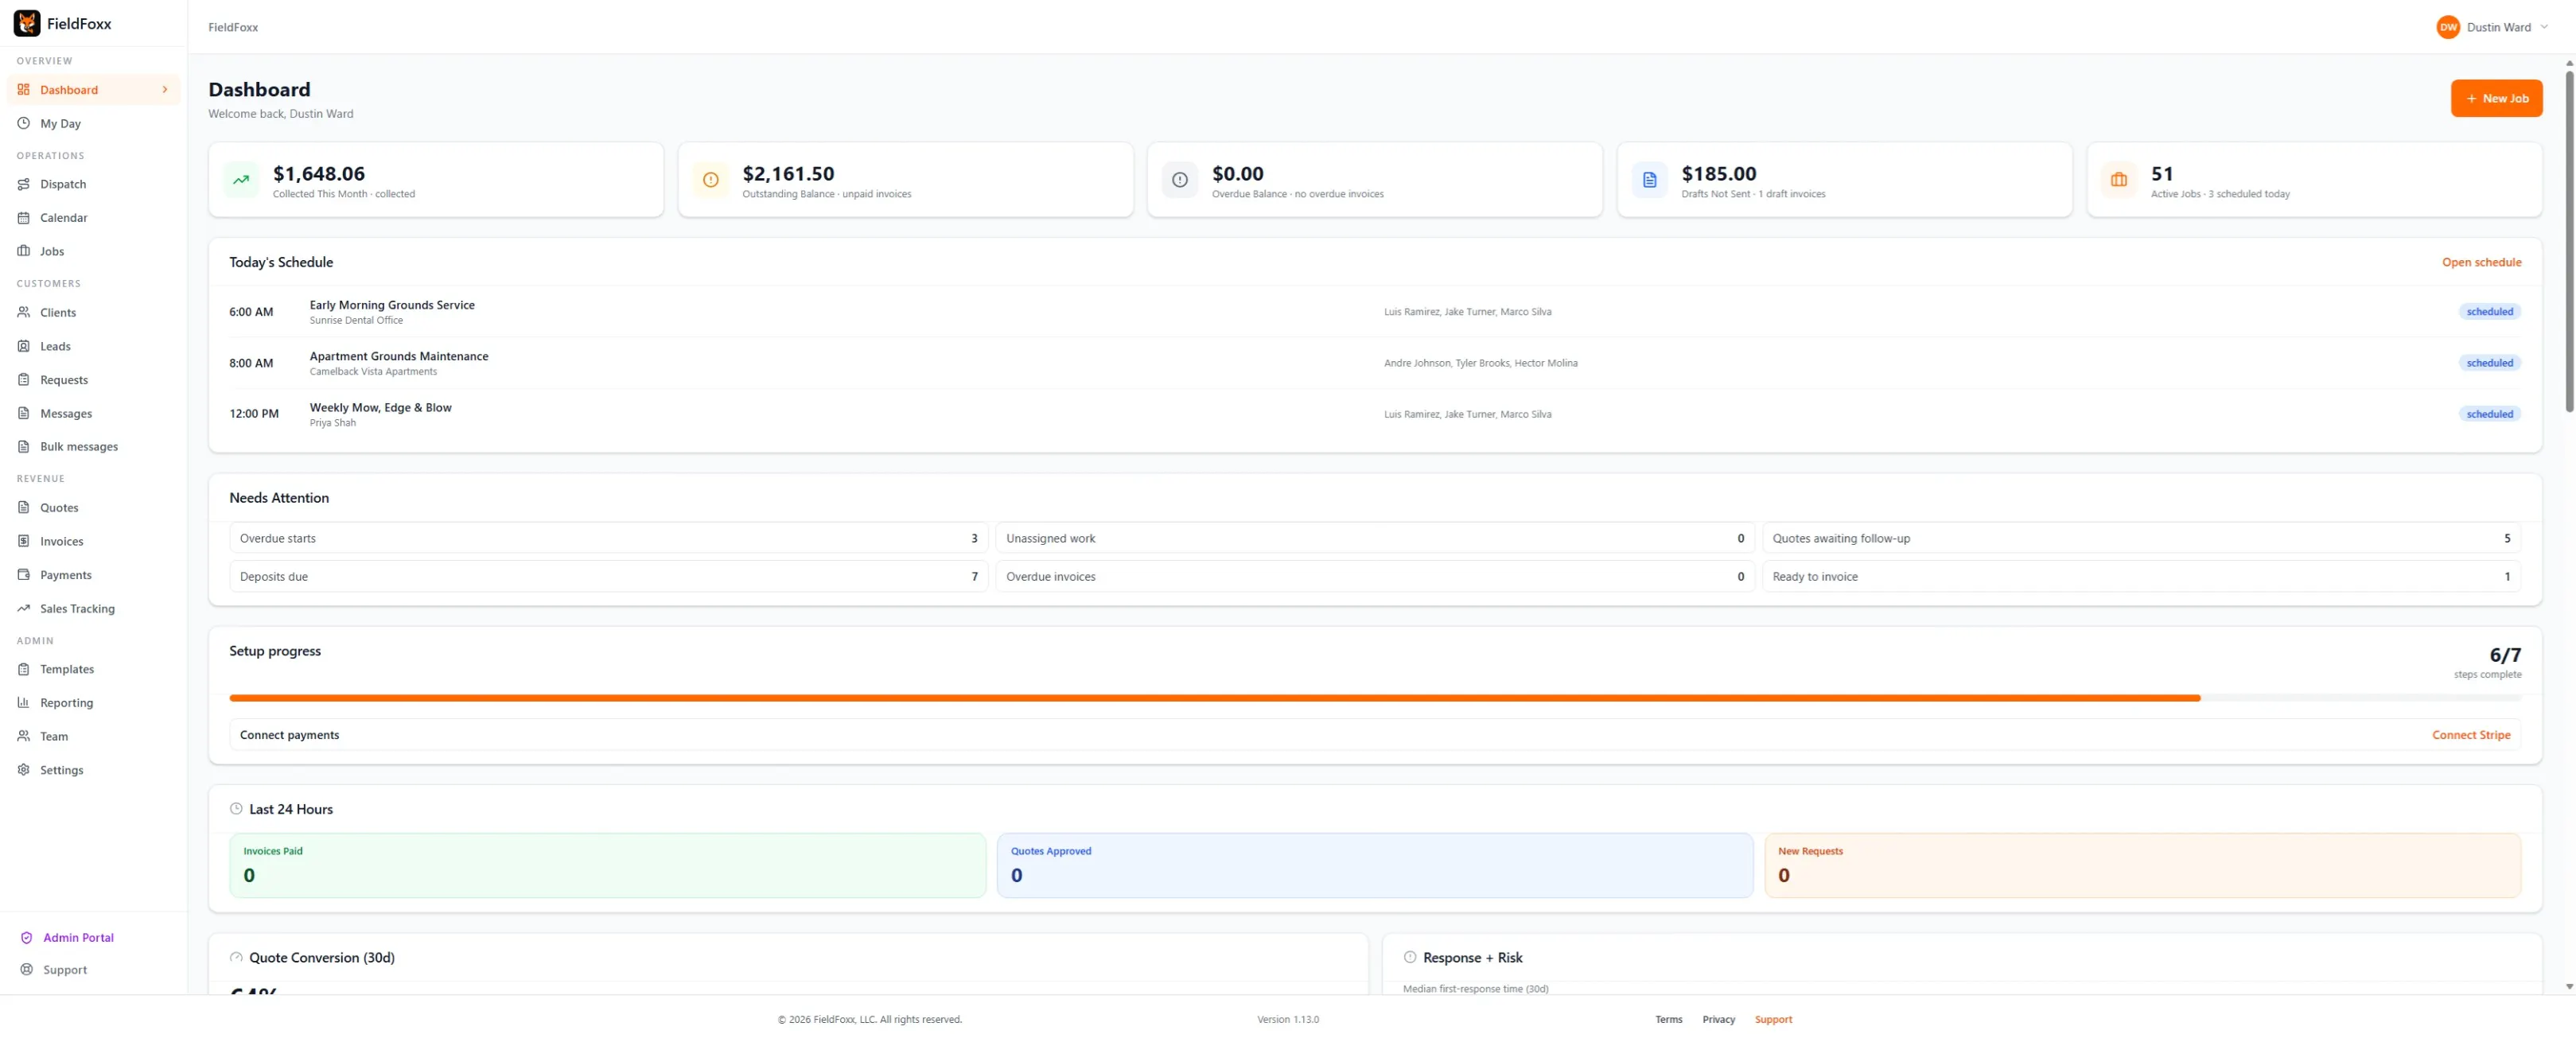Expand the Dashboard chevron arrow
Viewport: 2576px width, 1042px height.
pos(165,90)
